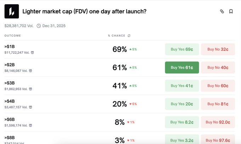Click clock icon next to Dec 31, 2025

[39, 26]
